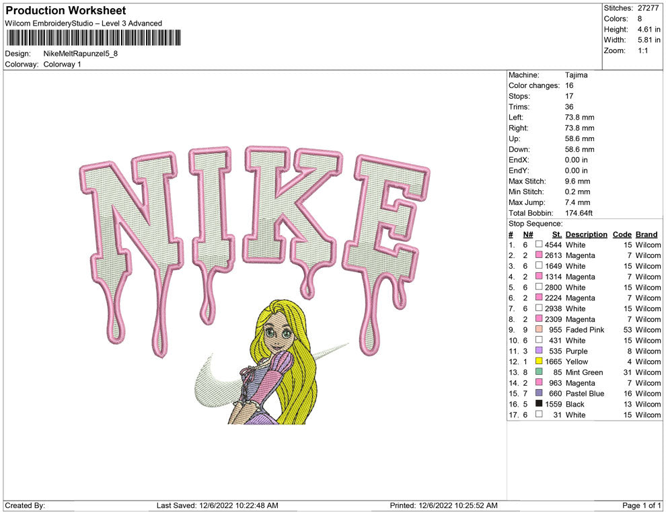Click the Magenta swatch in stop row 2

coord(539,255)
